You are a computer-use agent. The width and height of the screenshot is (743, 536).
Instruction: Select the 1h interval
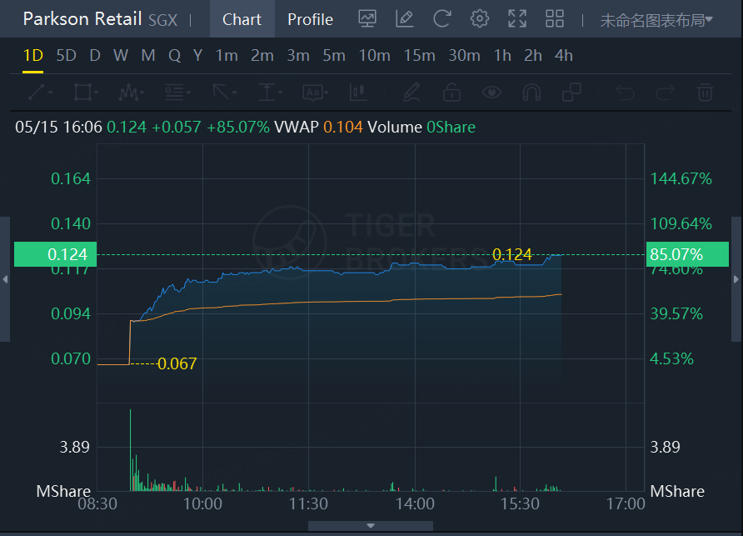(x=502, y=56)
